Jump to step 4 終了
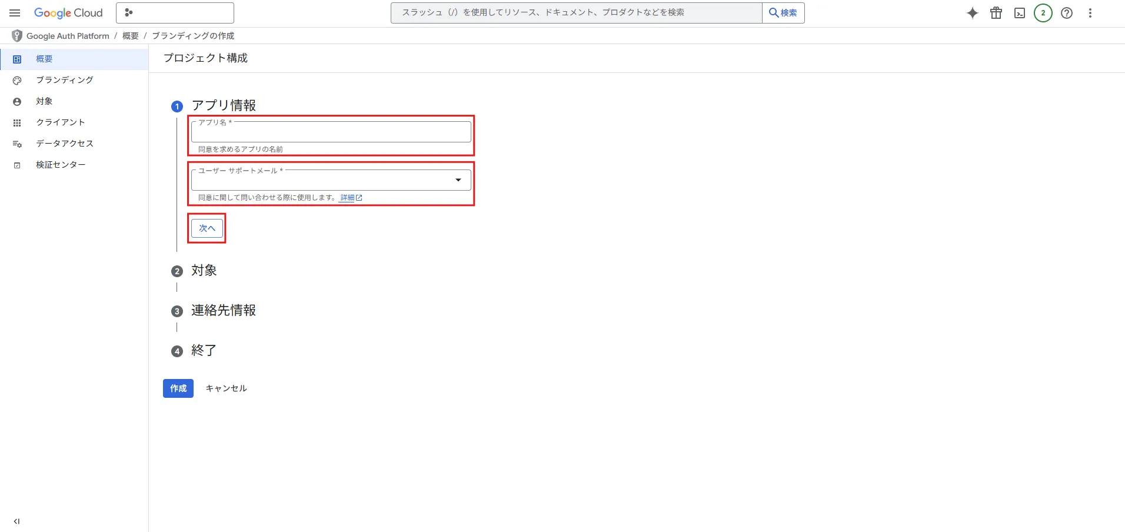The width and height of the screenshot is (1125, 532). 204,350
